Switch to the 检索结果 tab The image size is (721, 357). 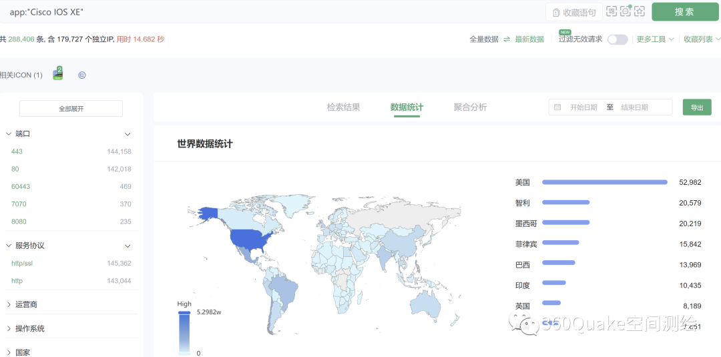(344, 107)
